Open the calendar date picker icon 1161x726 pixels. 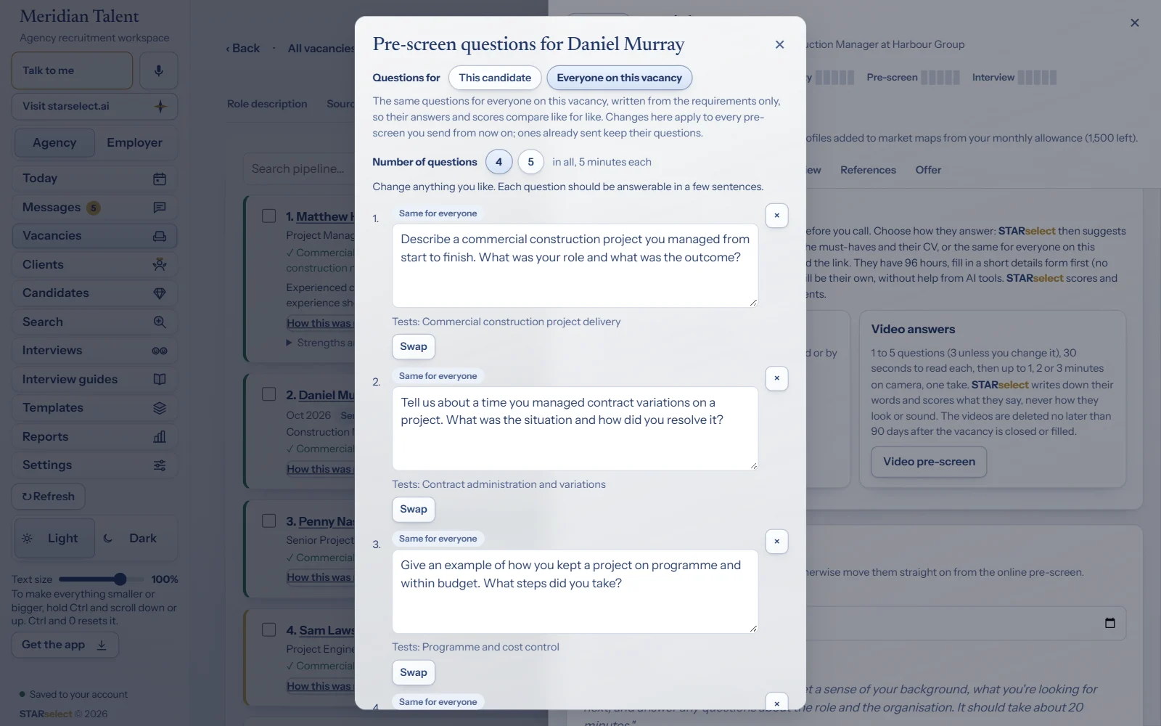coord(1109,623)
